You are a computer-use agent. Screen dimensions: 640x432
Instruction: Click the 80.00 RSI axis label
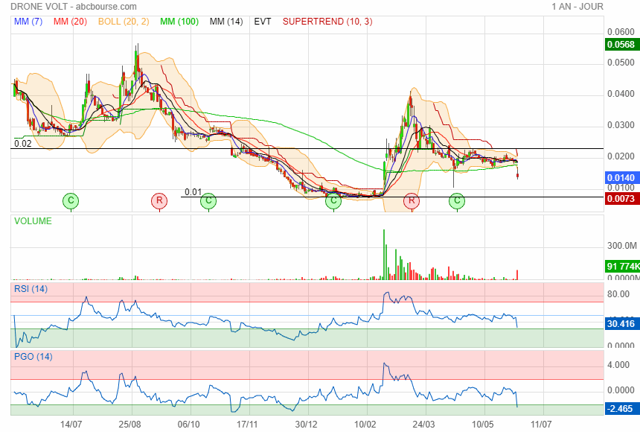tap(618, 294)
